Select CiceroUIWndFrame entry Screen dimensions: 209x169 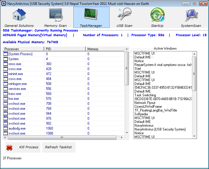[148, 107]
